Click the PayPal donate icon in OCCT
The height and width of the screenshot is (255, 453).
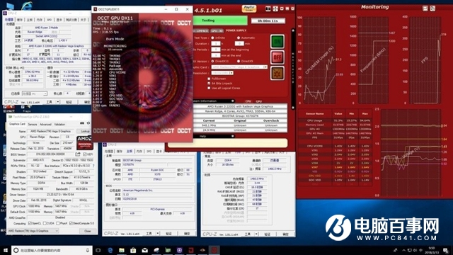249,8
